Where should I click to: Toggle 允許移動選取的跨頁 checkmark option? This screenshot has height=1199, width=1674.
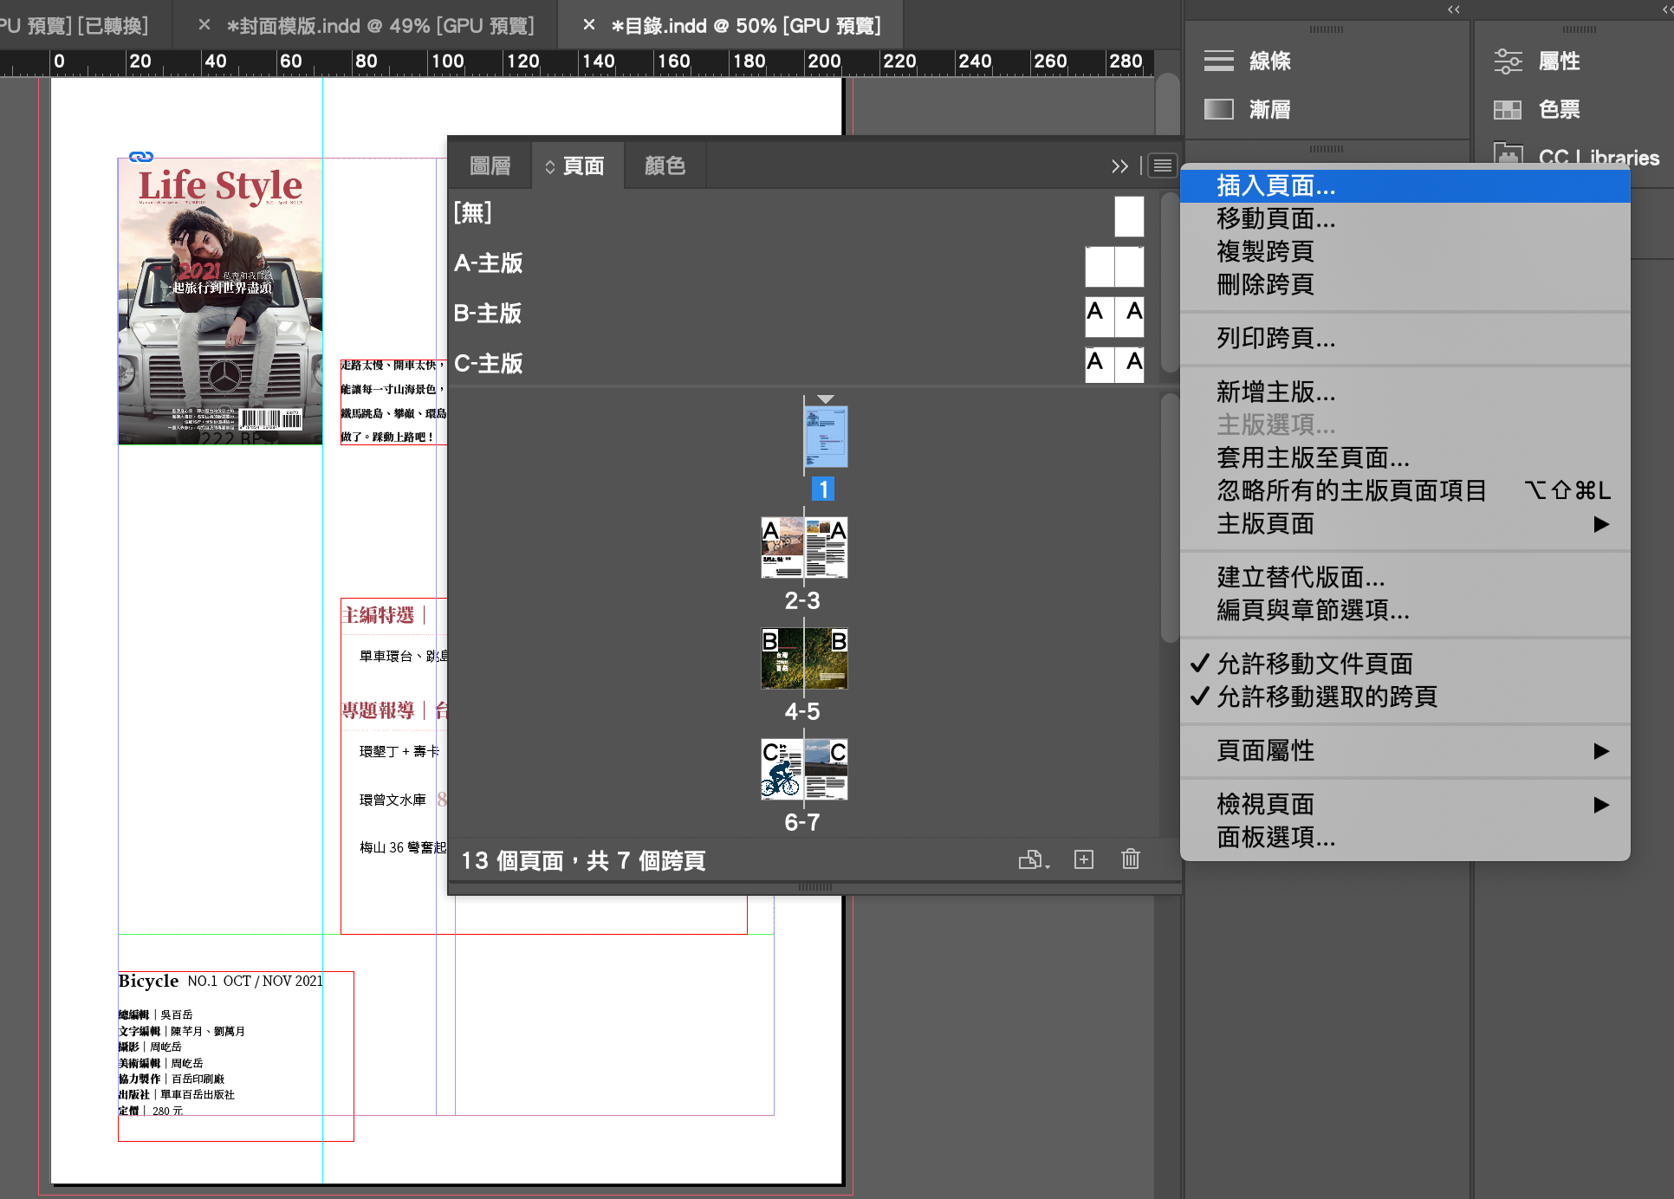tap(1326, 697)
